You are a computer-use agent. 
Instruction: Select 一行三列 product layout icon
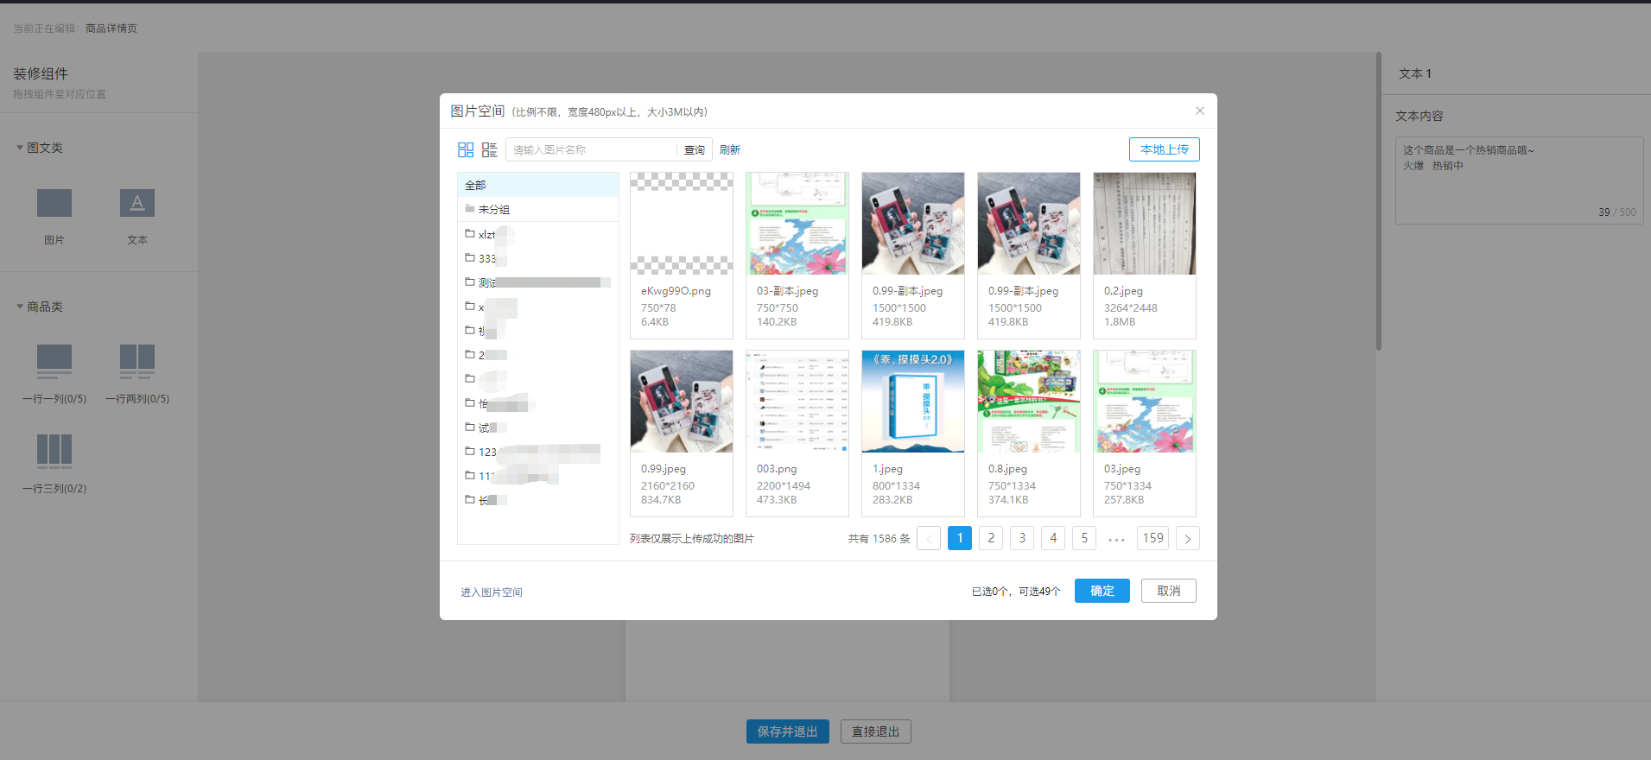54,451
